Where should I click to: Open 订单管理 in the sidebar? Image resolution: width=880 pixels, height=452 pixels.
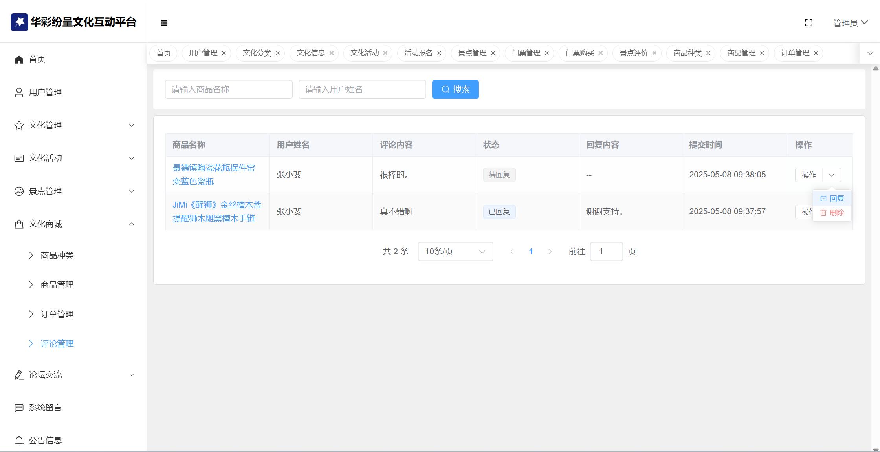pyautogui.click(x=57, y=314)
